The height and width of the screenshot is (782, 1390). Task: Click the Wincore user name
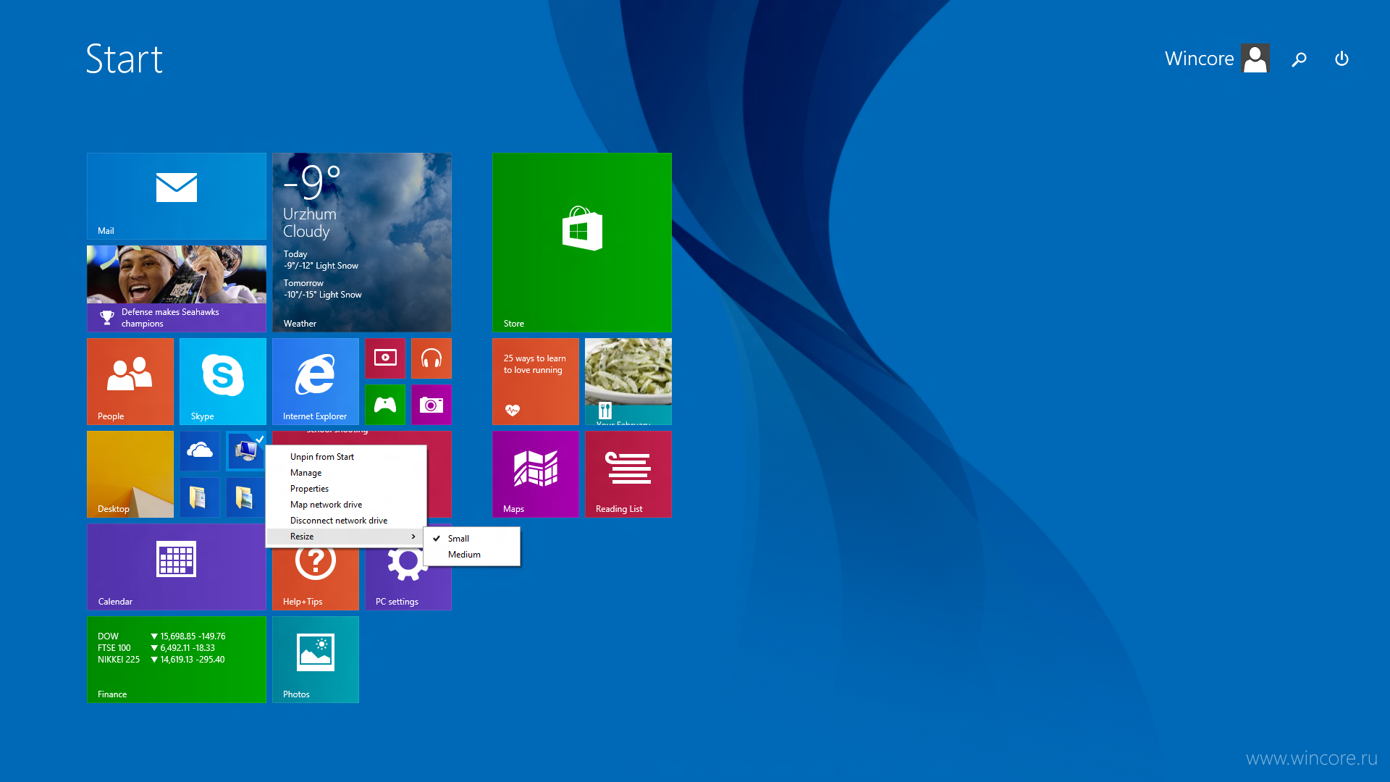[x=1199, y=59]
